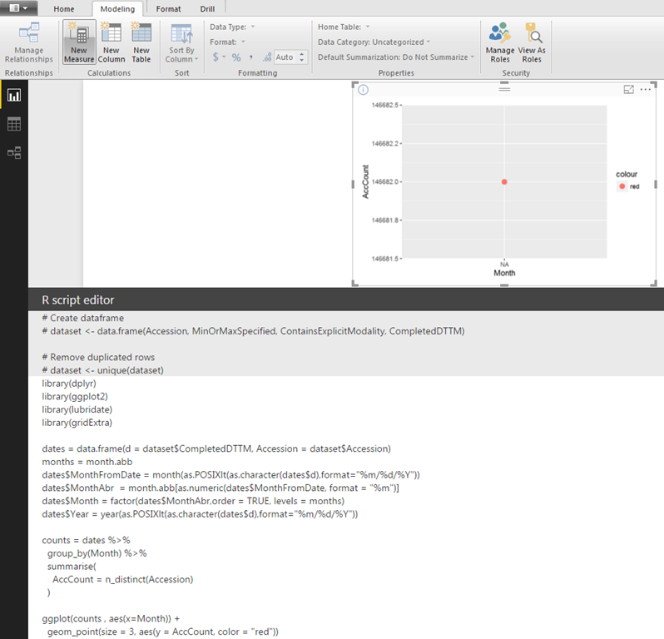Open the Format ribbon tab
The image size is (664, 639).
point(168,8)
